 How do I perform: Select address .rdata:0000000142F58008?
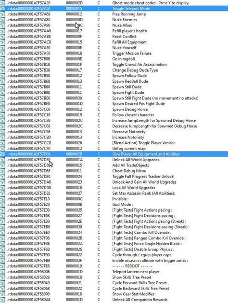pos(28,272)
